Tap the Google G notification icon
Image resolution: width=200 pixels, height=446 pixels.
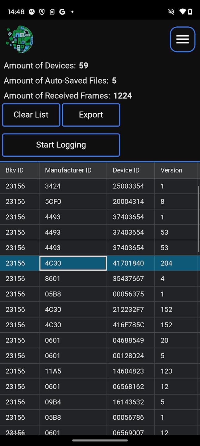tap(62, 12)
